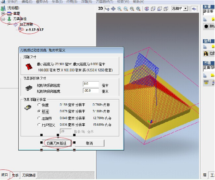This screenshot has width=215, height=180.
Task: Click the pixels-per-mm field showing 28
Action: pyautogui.click(x=66, y=131)
